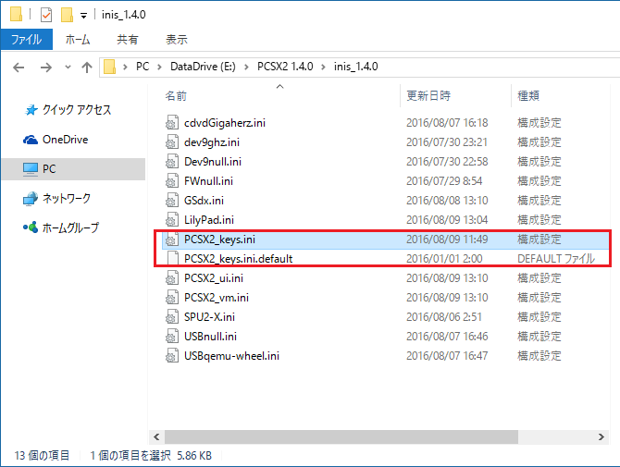
Task: Expand the chevron after DataDrive (E:)
Action: [x=246, y=67]
